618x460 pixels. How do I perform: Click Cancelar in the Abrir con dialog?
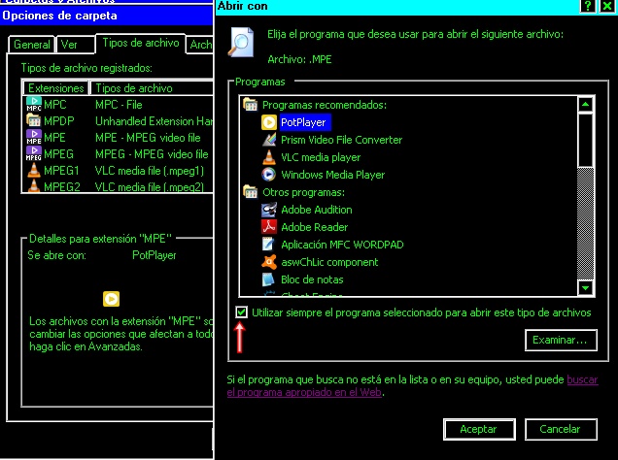coord(561,429)
